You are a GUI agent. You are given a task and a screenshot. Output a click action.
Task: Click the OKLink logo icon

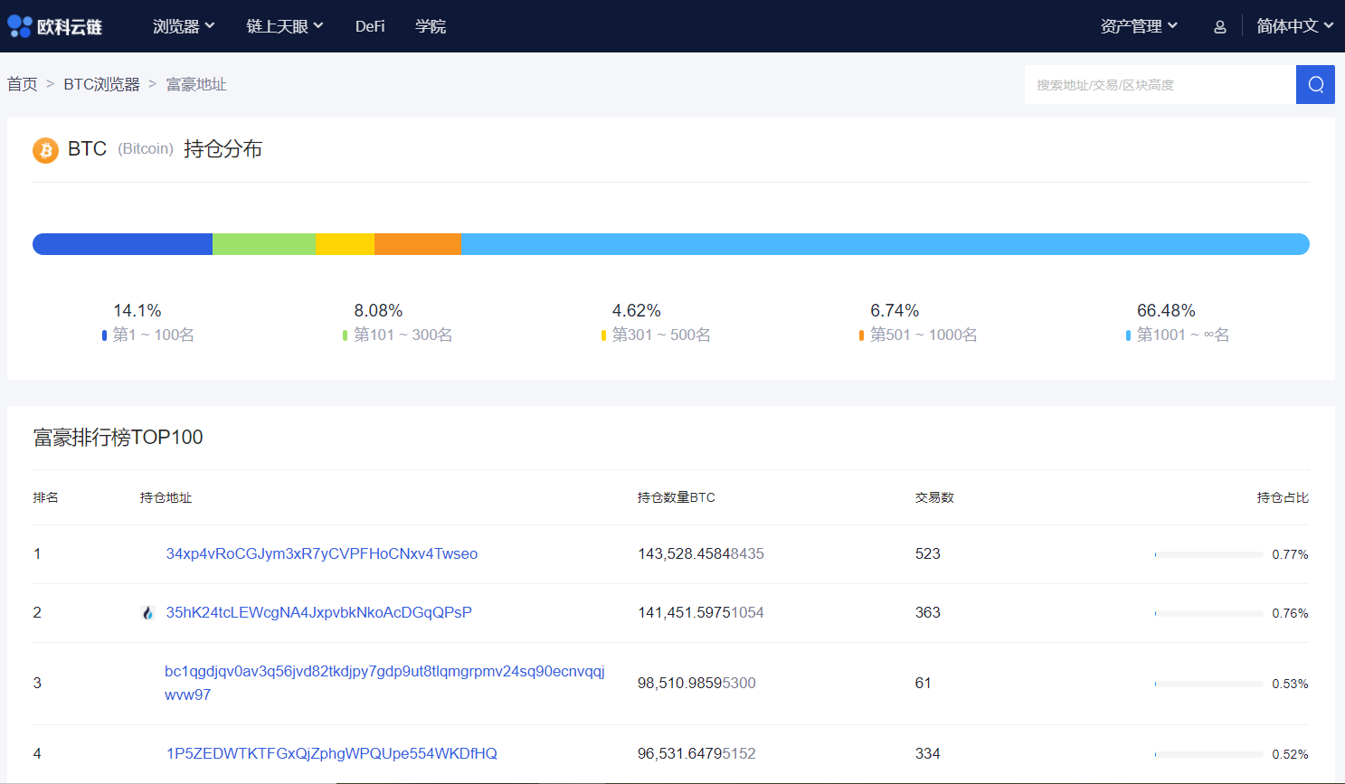[20, 26]
